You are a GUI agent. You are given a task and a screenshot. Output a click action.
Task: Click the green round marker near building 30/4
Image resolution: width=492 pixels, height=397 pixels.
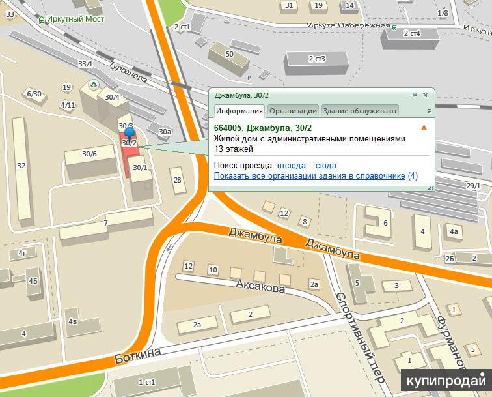tap(94, 84)
